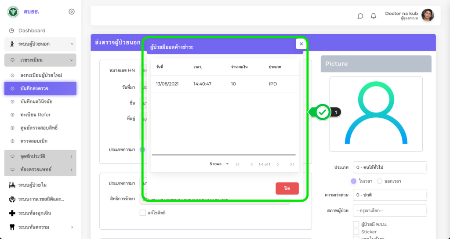Click the ระบบทันตกรรม tooth icon
Viewport: 450px width, 239px height.
(x=12, y=227)
